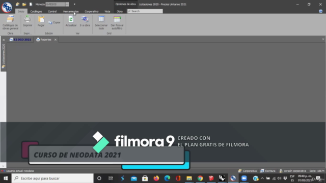Switch to the Inicio ribbon tab
Screen dimensions: 326x183
21,11
